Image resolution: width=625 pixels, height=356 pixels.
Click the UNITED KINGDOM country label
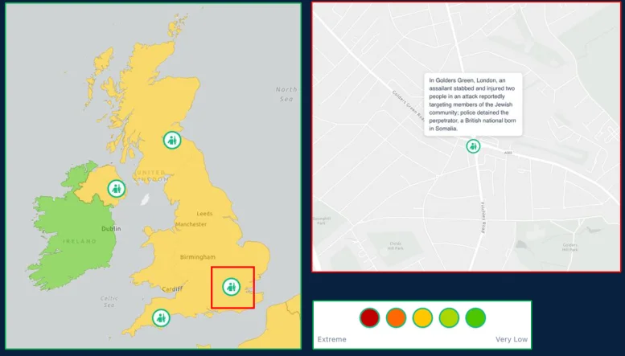(x=151, y=176)
